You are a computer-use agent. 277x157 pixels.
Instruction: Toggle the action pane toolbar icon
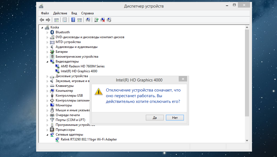pos(80,20)
